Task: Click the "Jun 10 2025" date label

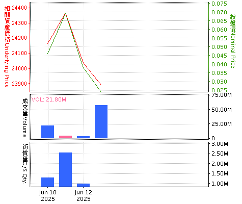Action: [x=48, y=195]
